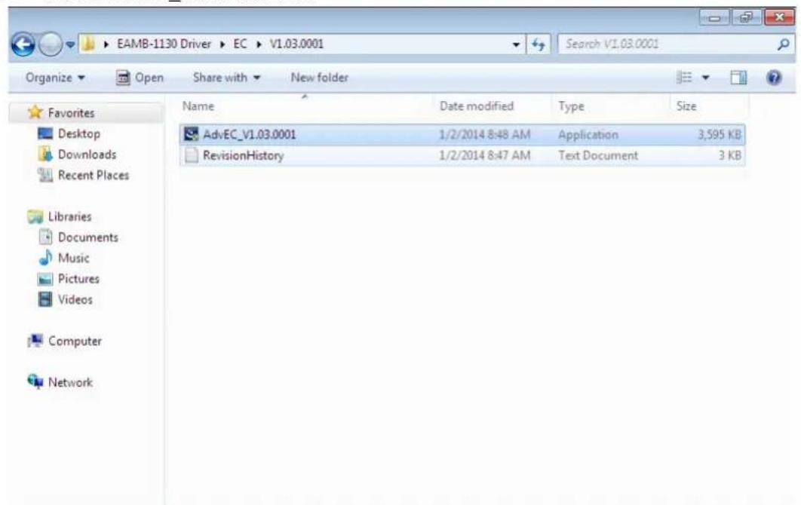Show the preview pane
This screenshot has height=505, width=801.
point(738,78)
